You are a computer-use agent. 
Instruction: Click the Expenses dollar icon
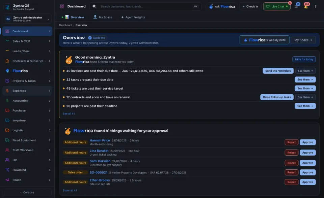[7, 91]
